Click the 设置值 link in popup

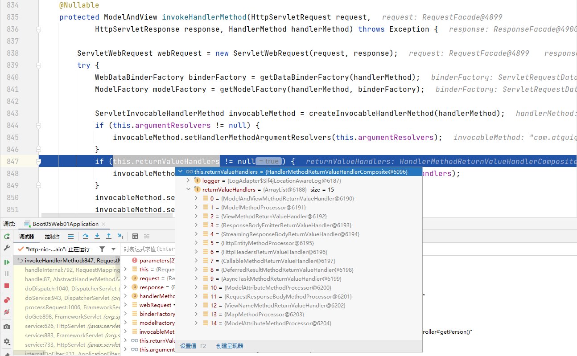pyautogui.click(x=188, y=346)
